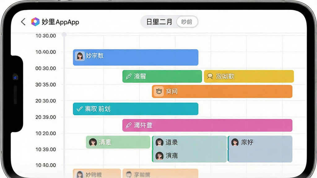The image size is (317, 178).
Task: Tap the avatar on the light green card
Action: click(93, 142)
